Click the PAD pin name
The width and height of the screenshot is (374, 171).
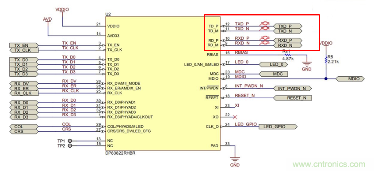tap(215, 145)
